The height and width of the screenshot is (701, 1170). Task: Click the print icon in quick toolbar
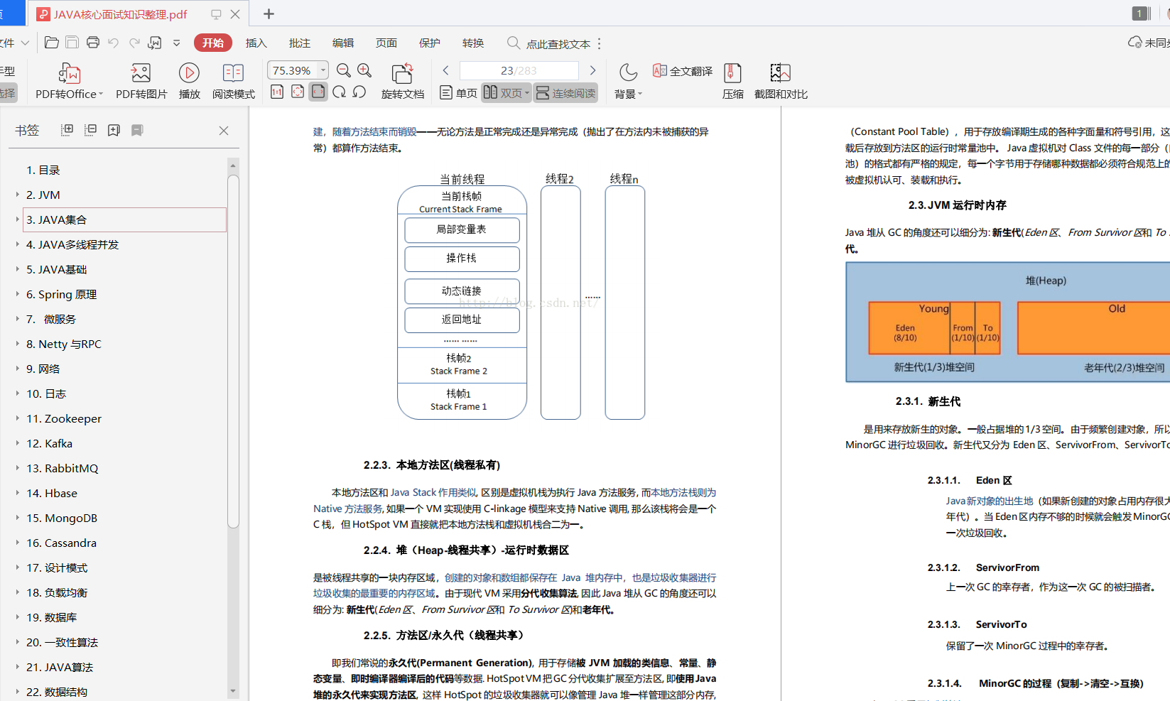pyautogui.click(x=92, y=43)
